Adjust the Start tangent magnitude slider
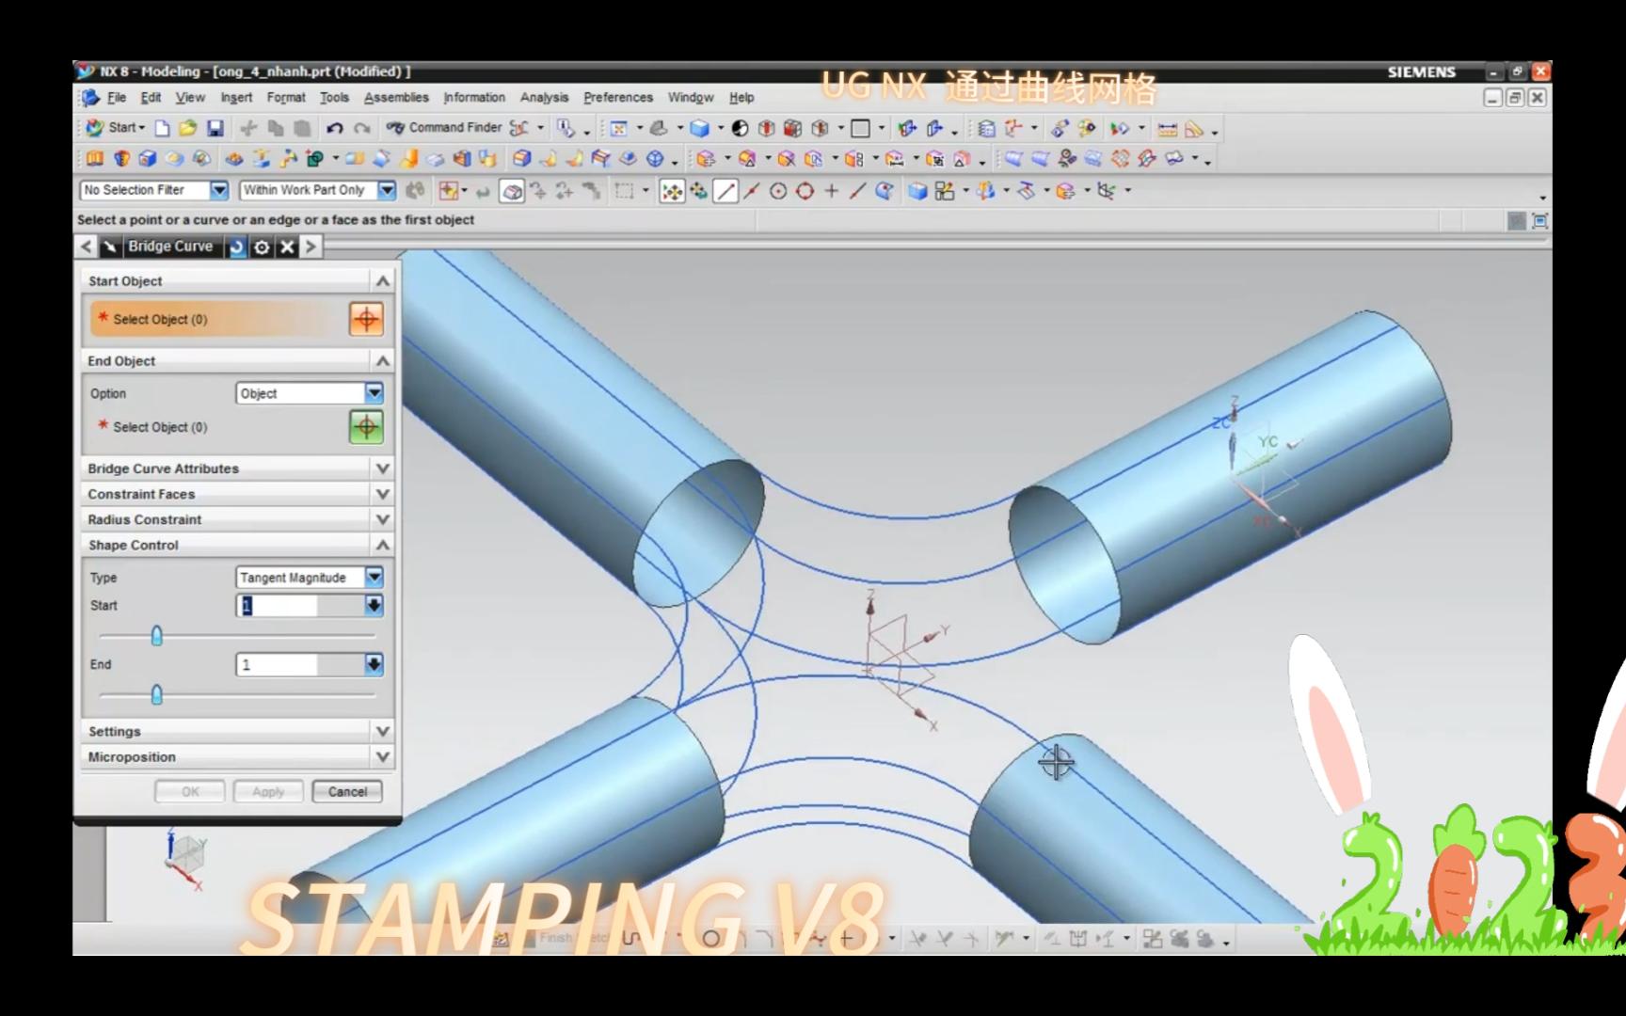 [x=156, y=636]
